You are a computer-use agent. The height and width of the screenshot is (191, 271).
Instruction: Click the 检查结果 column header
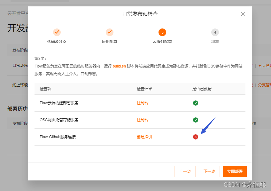(144, 89)
